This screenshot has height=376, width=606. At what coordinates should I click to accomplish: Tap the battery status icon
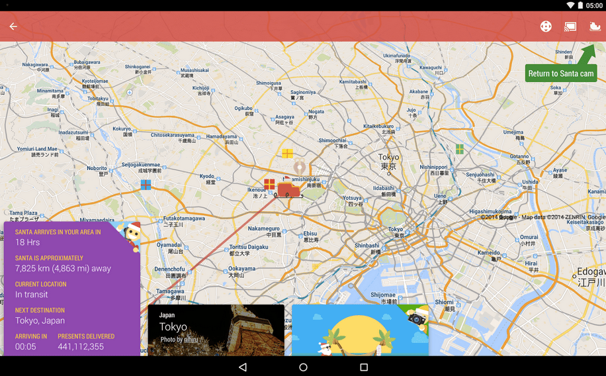click(x=580, y=5)
